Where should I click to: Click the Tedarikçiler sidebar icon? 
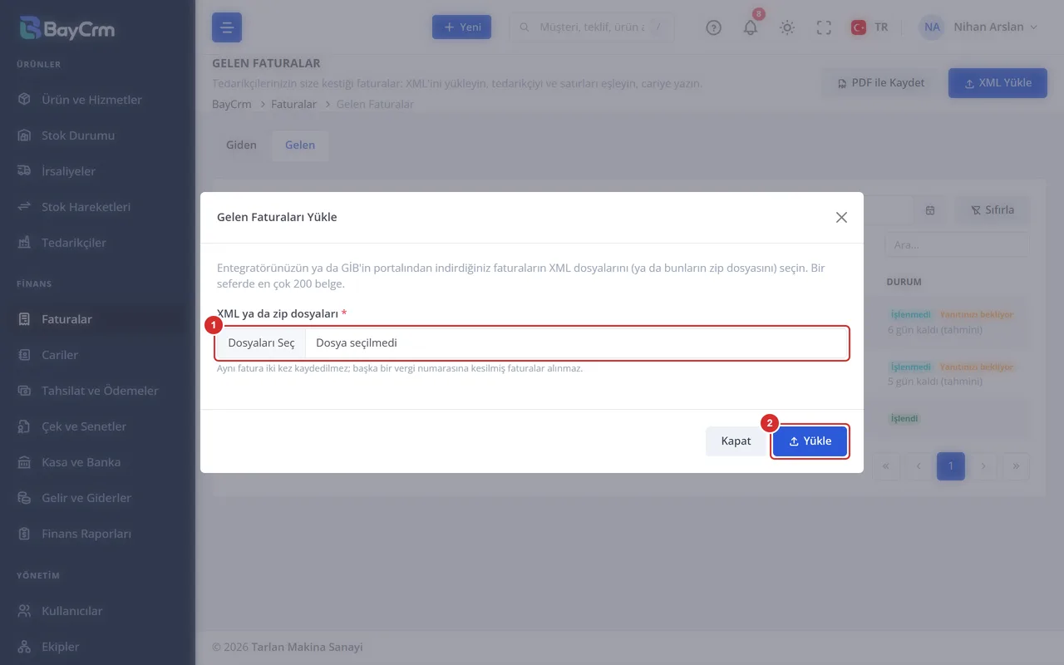click(24, 243)
